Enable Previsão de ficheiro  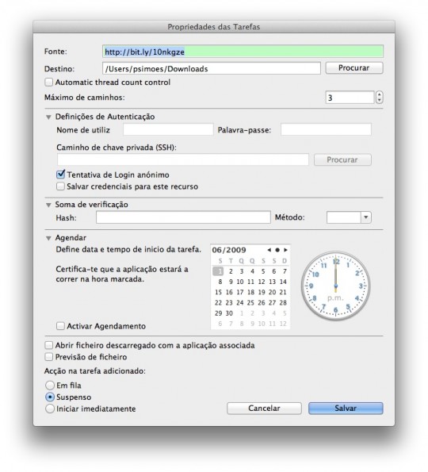(x=48, y=357)
